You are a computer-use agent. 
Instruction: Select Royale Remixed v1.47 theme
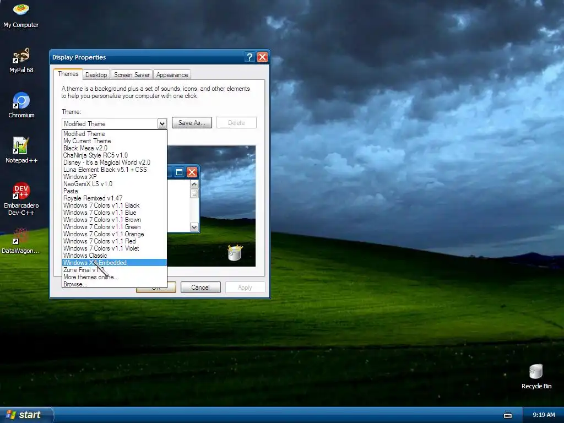pos(115,198)
